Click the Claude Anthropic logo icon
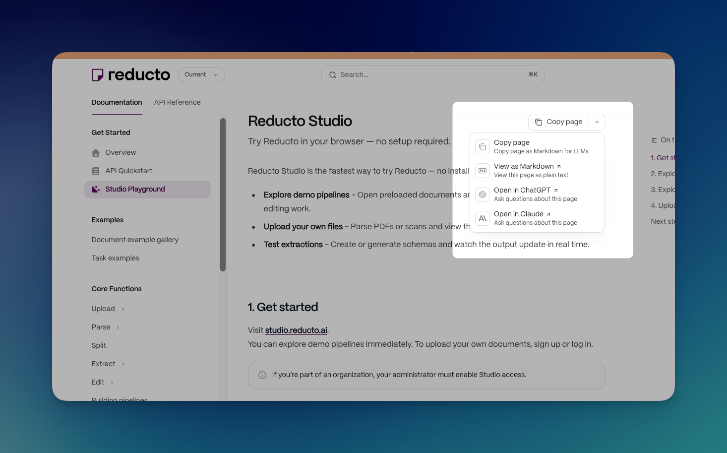Screen dimensions: 727x453 [x=483, y=218]
